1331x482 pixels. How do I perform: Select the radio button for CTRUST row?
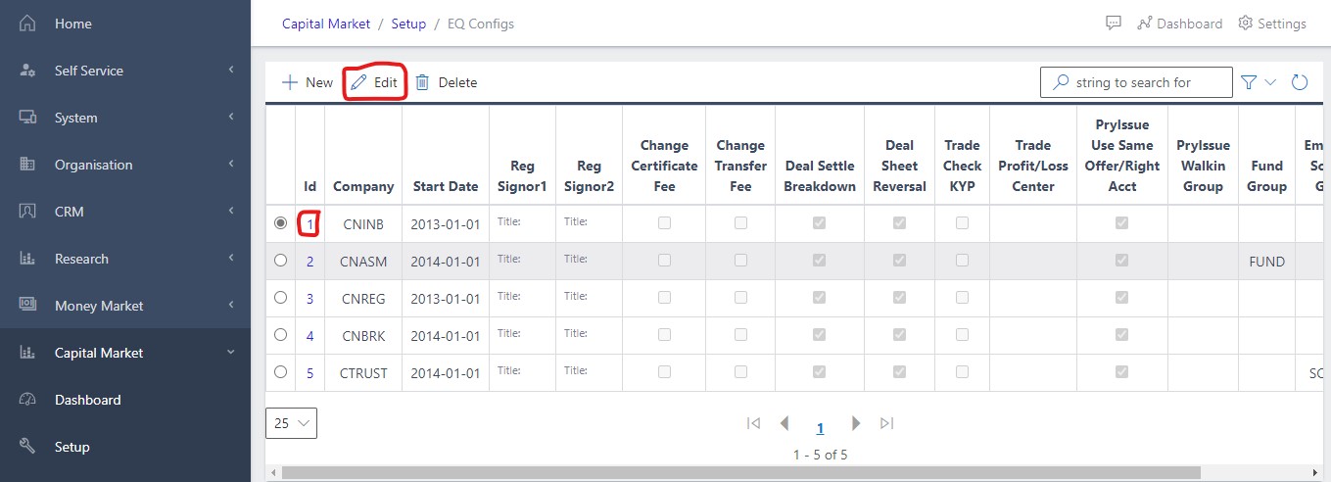pyautogui.click(x=281, y=372)
